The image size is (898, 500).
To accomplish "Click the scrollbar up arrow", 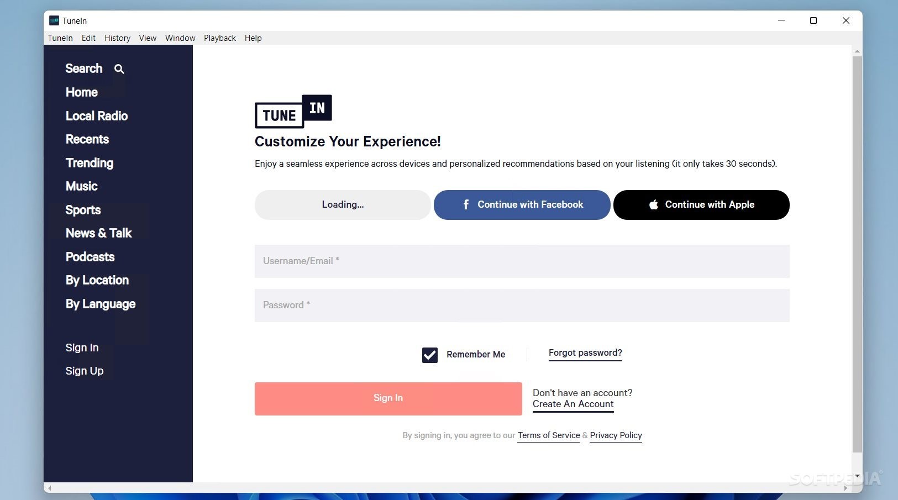I will point(857,51).
